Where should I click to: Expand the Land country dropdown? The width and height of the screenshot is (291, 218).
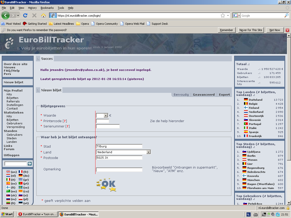click(148, 152)
